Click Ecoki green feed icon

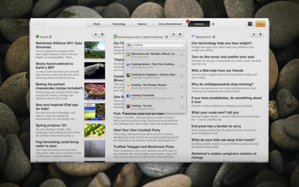coord(37,36)
